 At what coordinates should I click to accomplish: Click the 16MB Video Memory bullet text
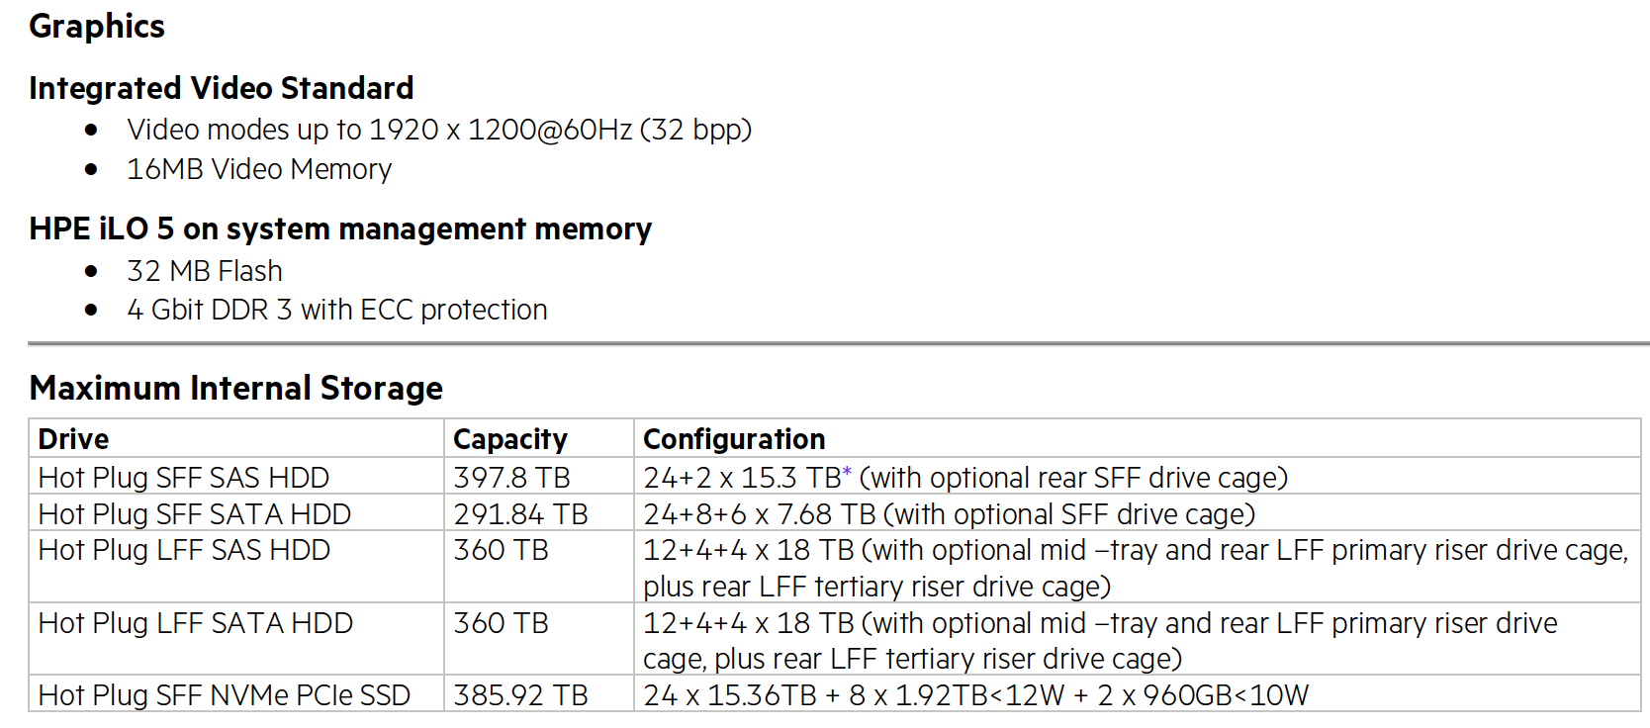[x=259, y=169]
